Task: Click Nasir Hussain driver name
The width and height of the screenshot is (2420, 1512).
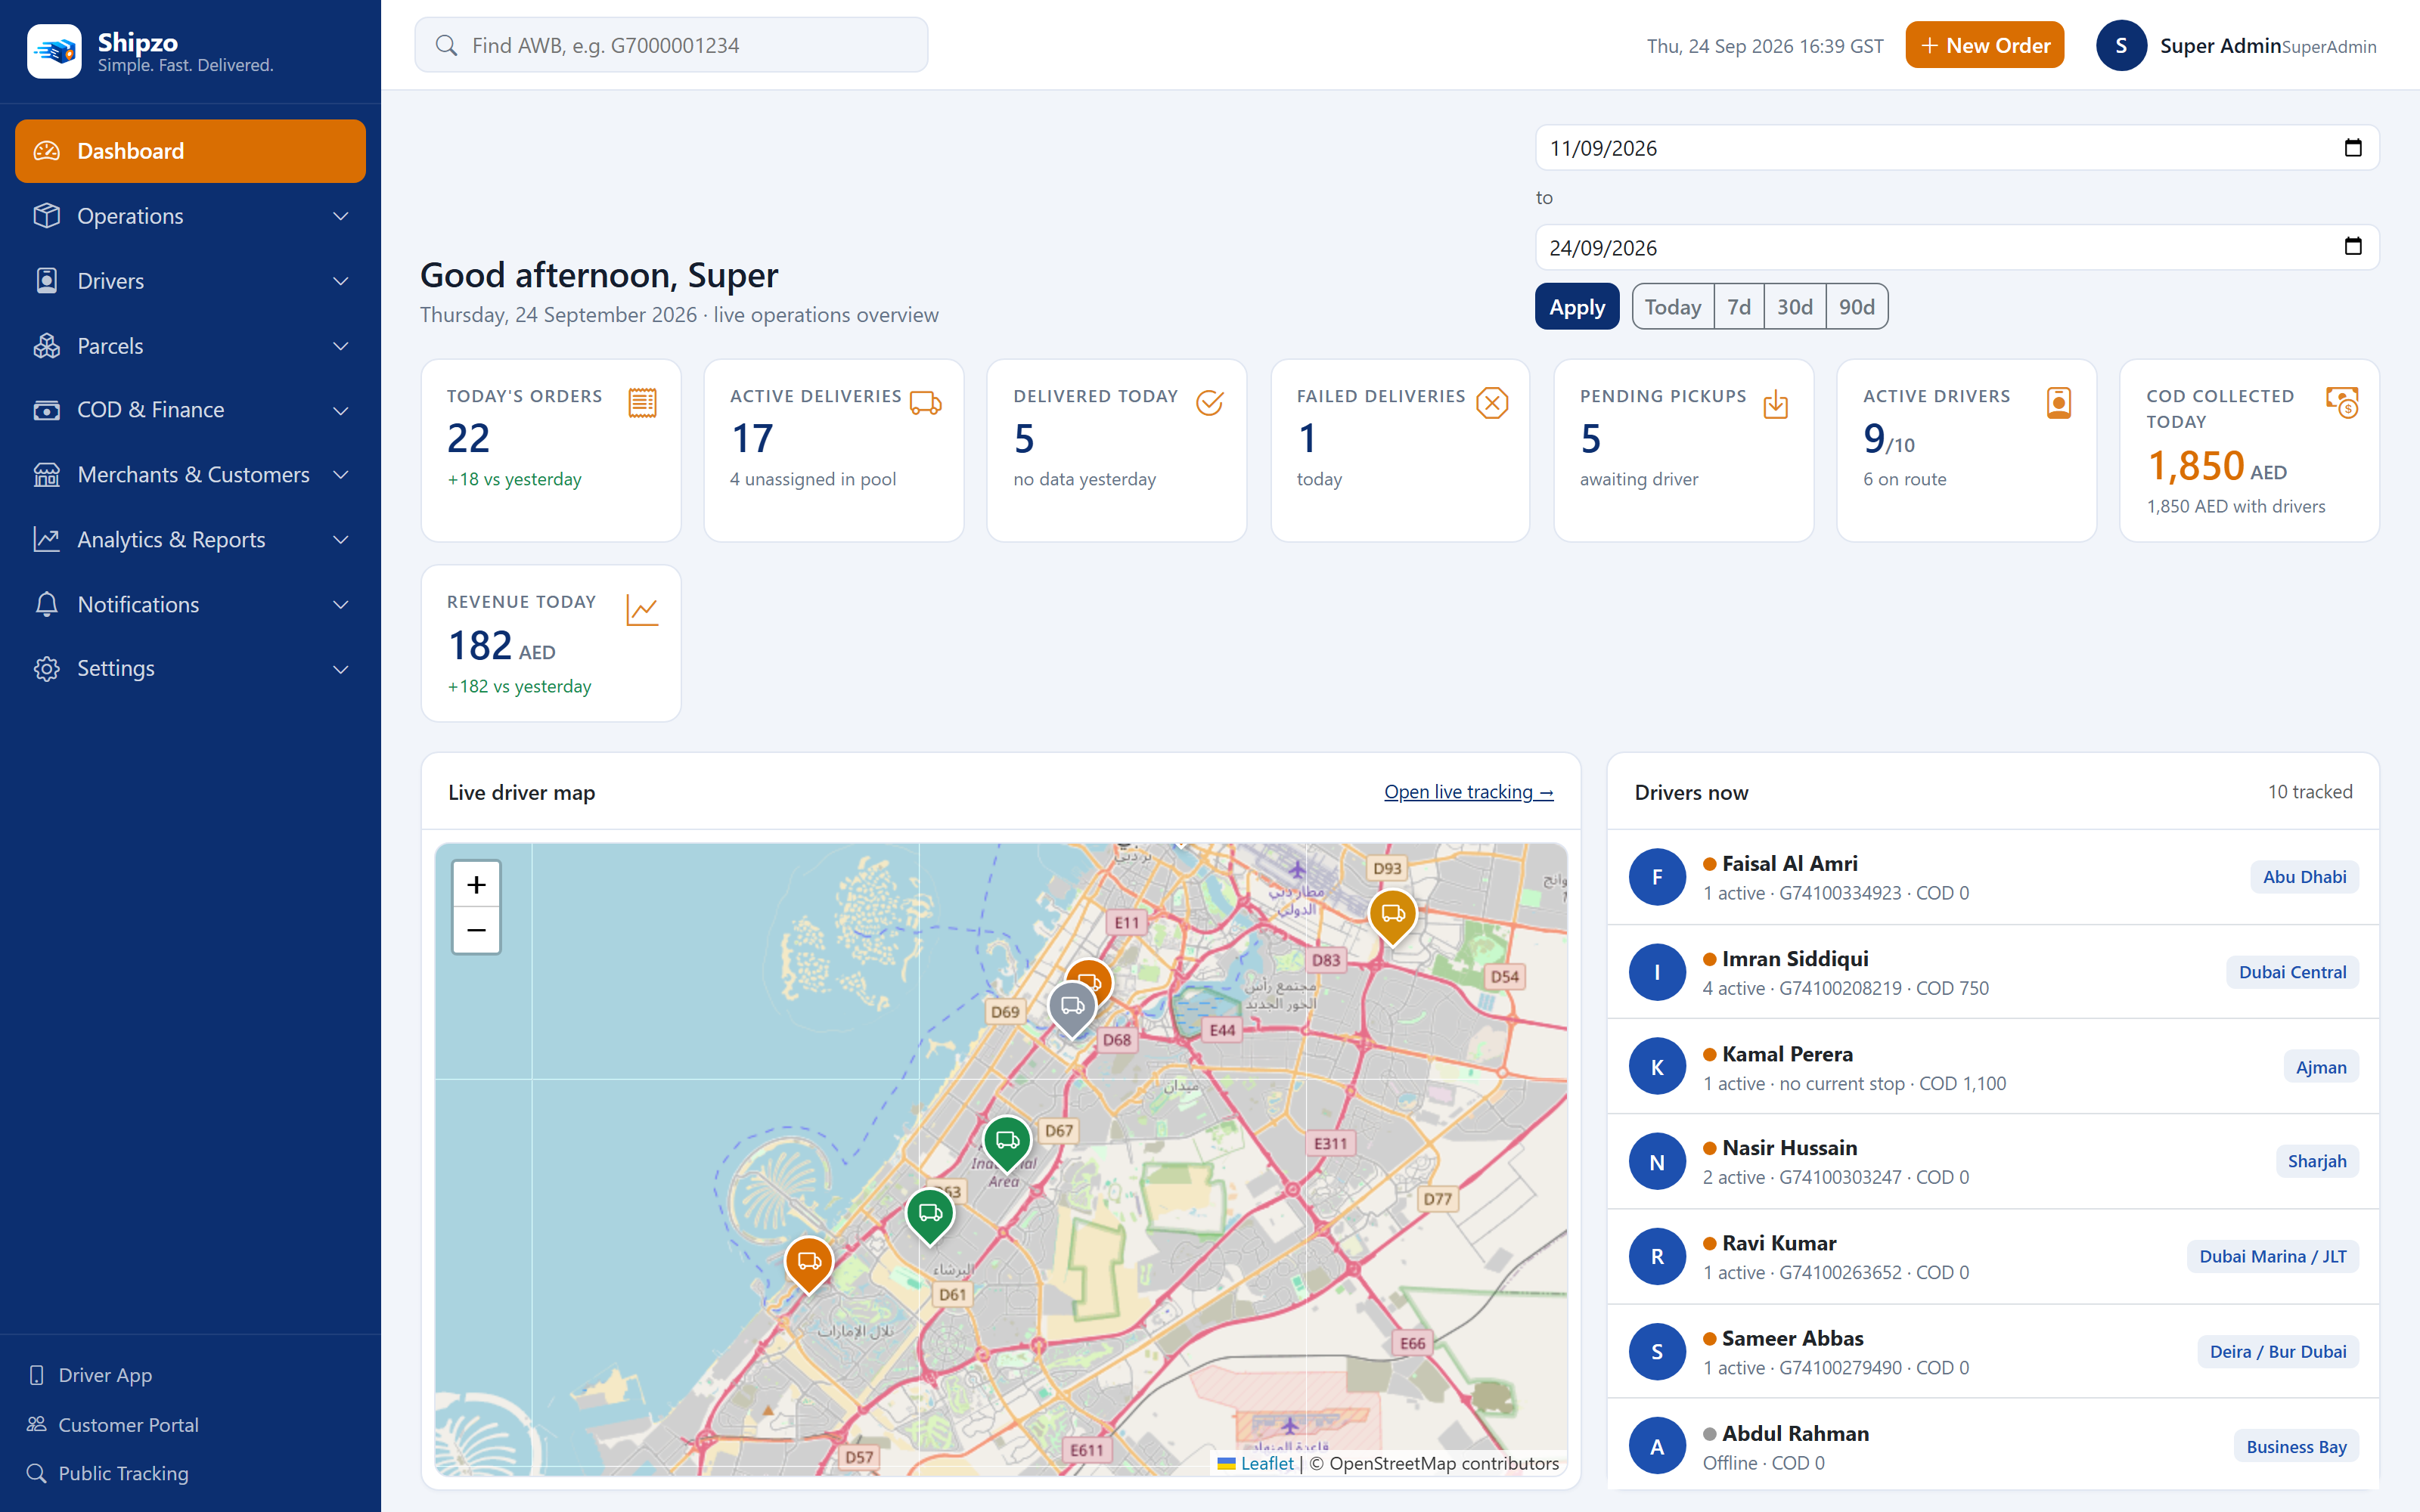Action: click(1789, 1148)
